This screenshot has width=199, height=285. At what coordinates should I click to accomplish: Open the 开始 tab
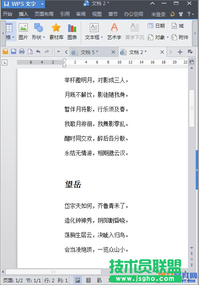pos(7,14)
